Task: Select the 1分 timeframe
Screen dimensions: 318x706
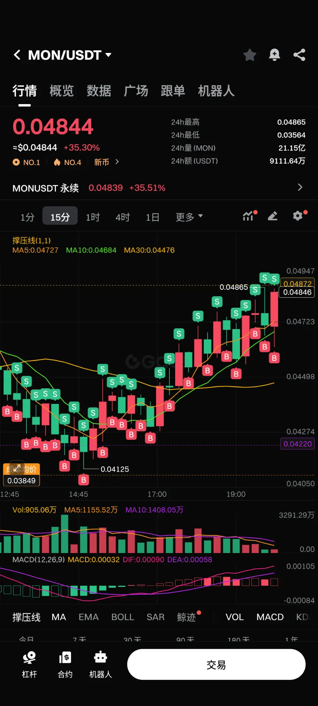Action: point(28,217)
